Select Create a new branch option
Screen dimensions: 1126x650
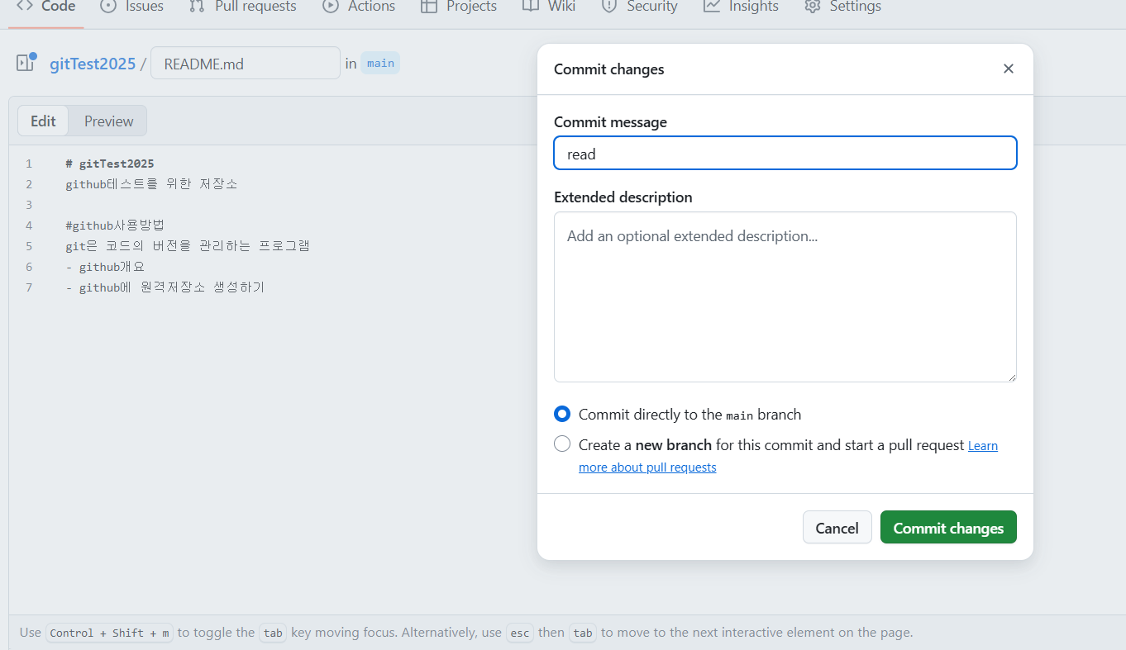point(562,444)
